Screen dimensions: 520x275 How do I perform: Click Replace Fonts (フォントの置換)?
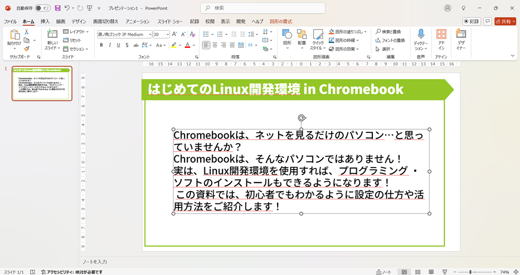390,40
